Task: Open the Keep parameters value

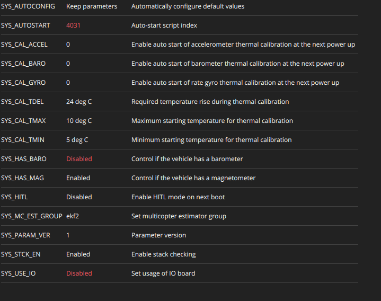Action: click(92, 6)
